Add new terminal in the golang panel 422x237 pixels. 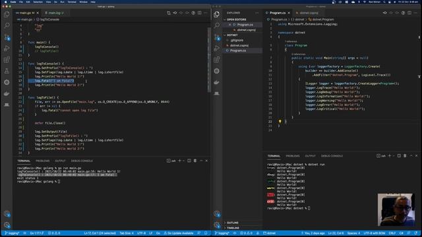coord(180,161)
